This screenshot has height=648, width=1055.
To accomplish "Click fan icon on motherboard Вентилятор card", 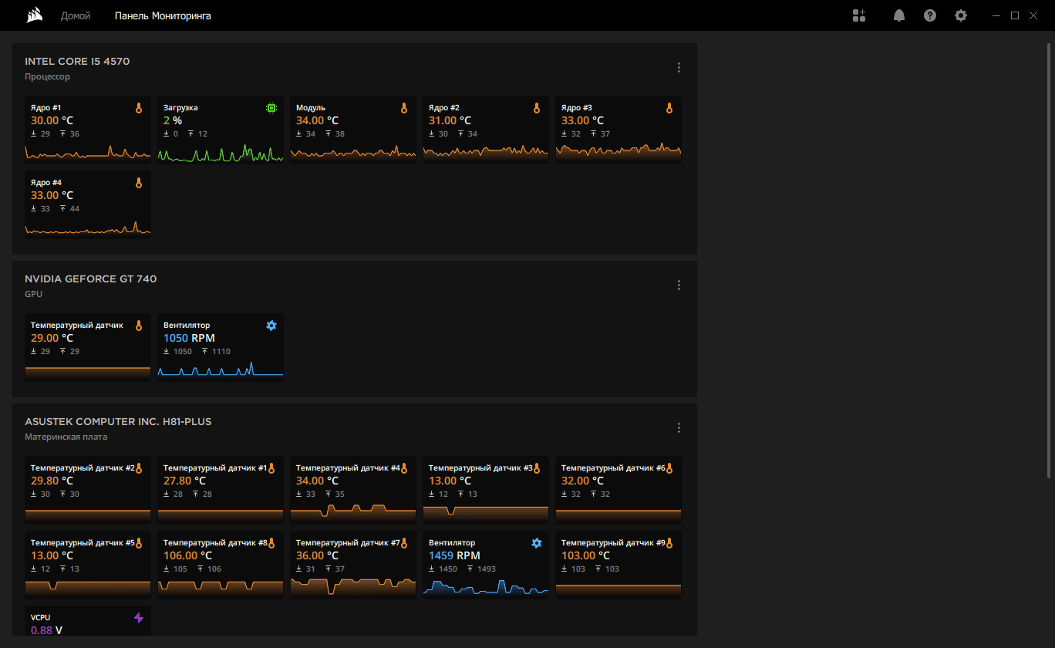I will click(537, 543).
